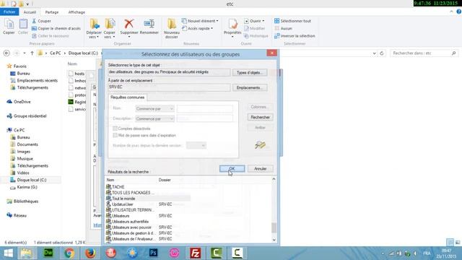The image size is (462, 260).
Task: Open Photoshop from the taskbar
Action: [x=153, y=253]
